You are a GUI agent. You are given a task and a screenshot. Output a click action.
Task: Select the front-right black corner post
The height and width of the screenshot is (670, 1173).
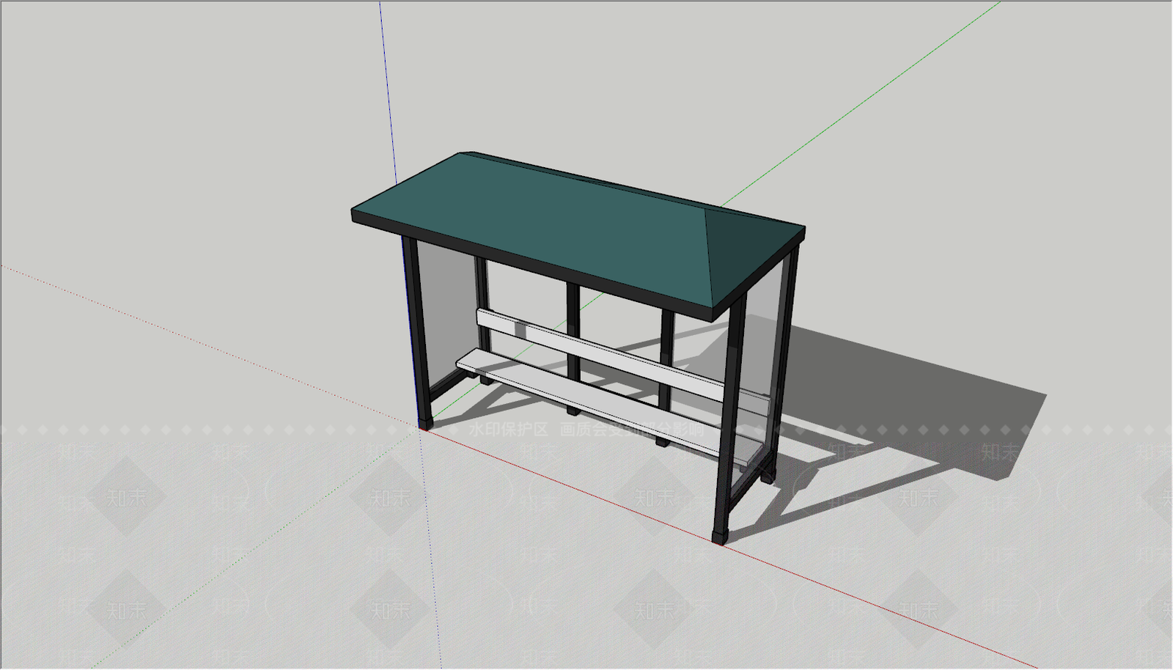(728, 418)
